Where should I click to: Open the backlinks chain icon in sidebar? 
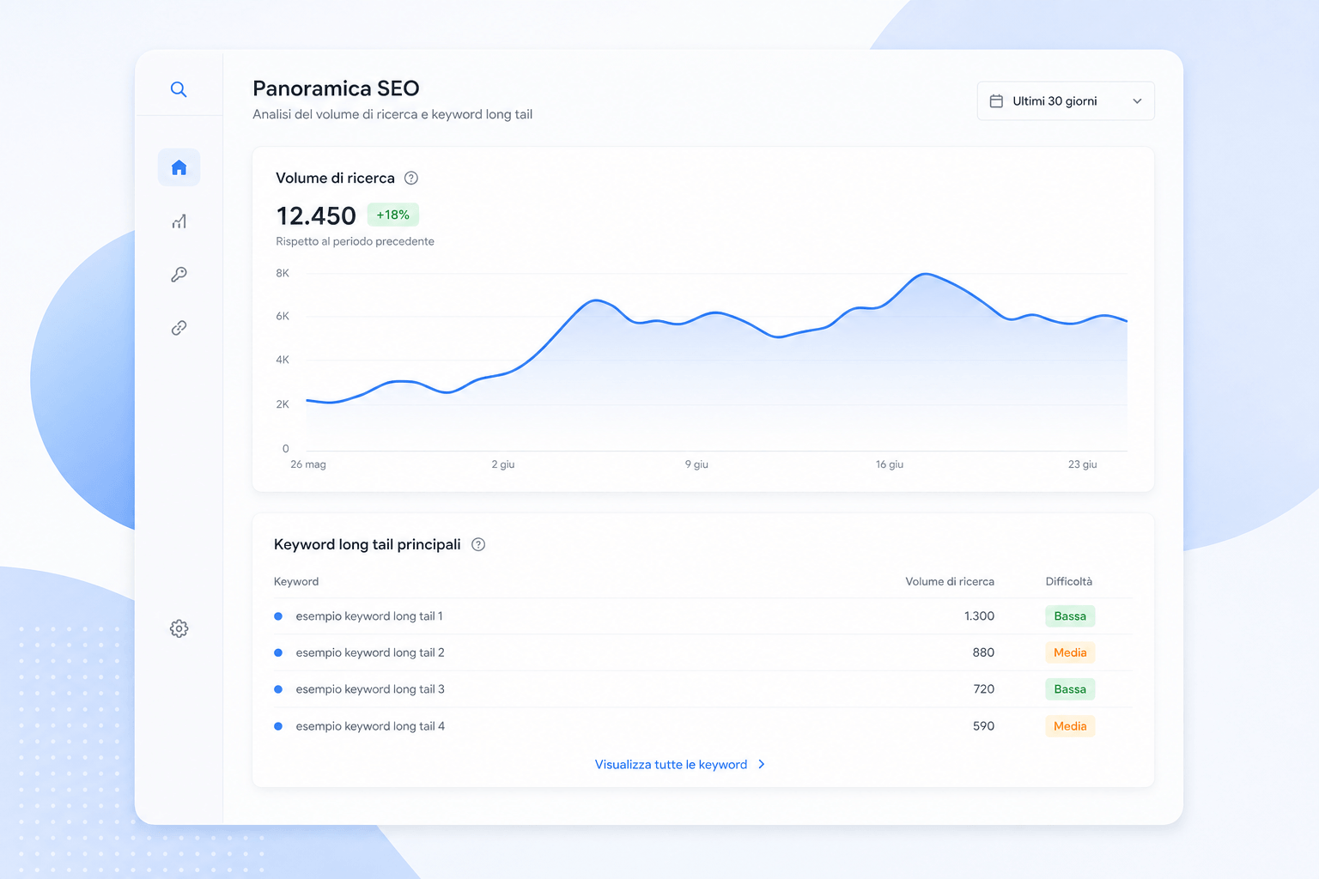point(179,328)
